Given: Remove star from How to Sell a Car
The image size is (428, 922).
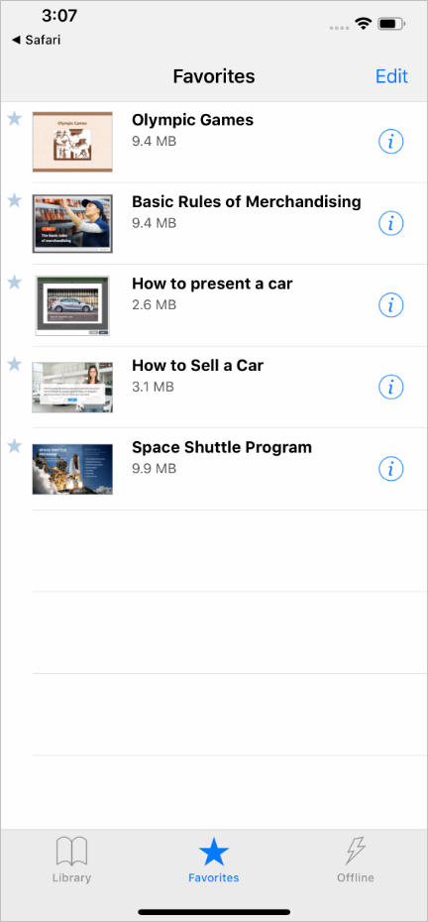Looking at the screenshot, I should click(14, 364).
